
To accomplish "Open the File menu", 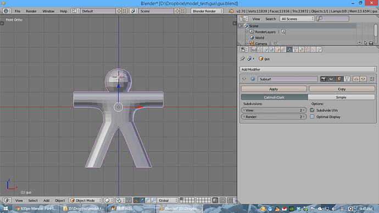I will 18,11.
